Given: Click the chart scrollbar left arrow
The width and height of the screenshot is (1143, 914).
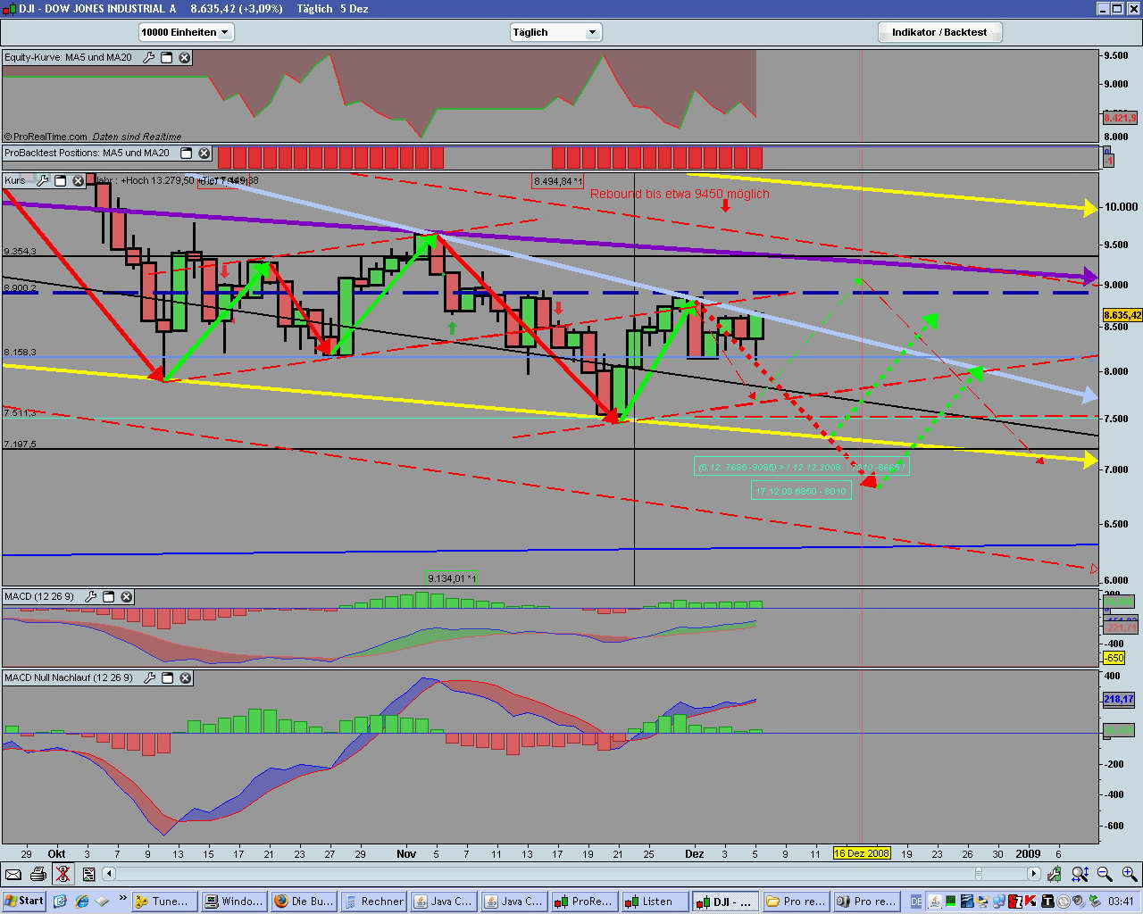Looking at the screenshot, I should coord(109,874).
